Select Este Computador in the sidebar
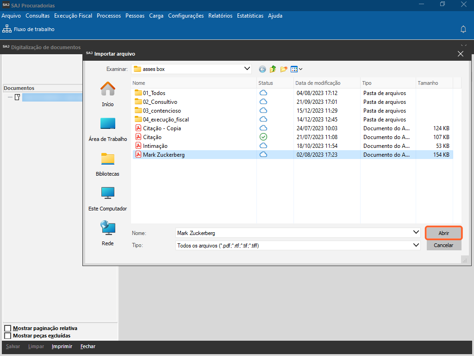 pos(107,199)
